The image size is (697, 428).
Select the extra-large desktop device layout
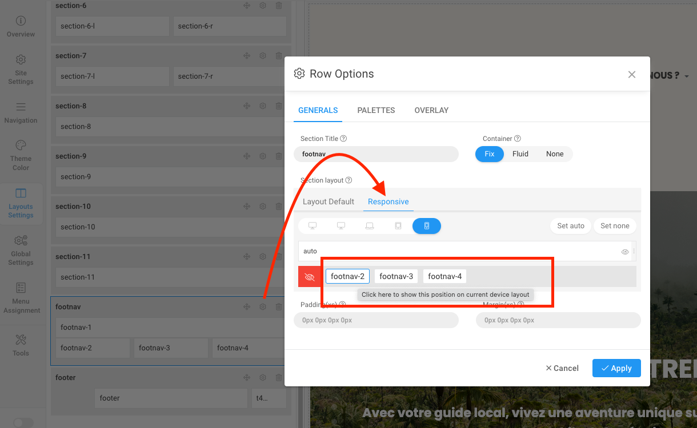(x=313, y=226)
